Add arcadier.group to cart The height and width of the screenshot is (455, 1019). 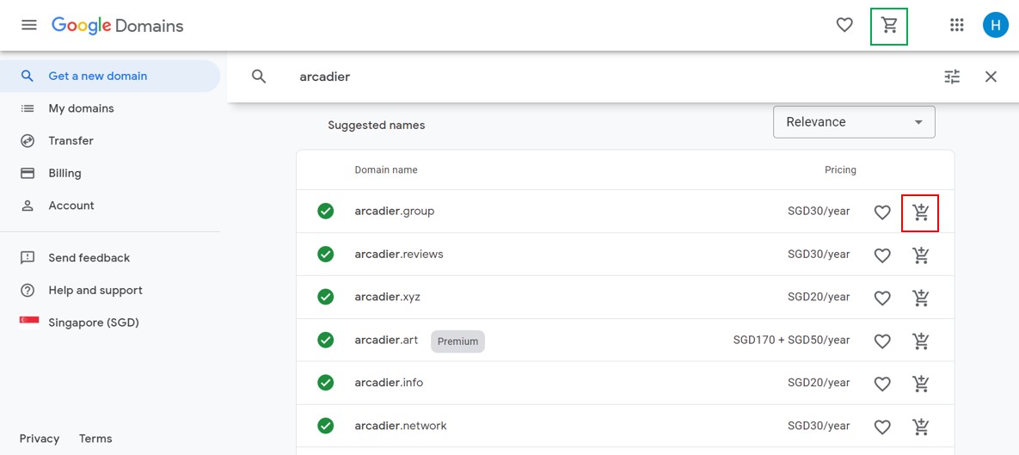click(x=920, y=212)
